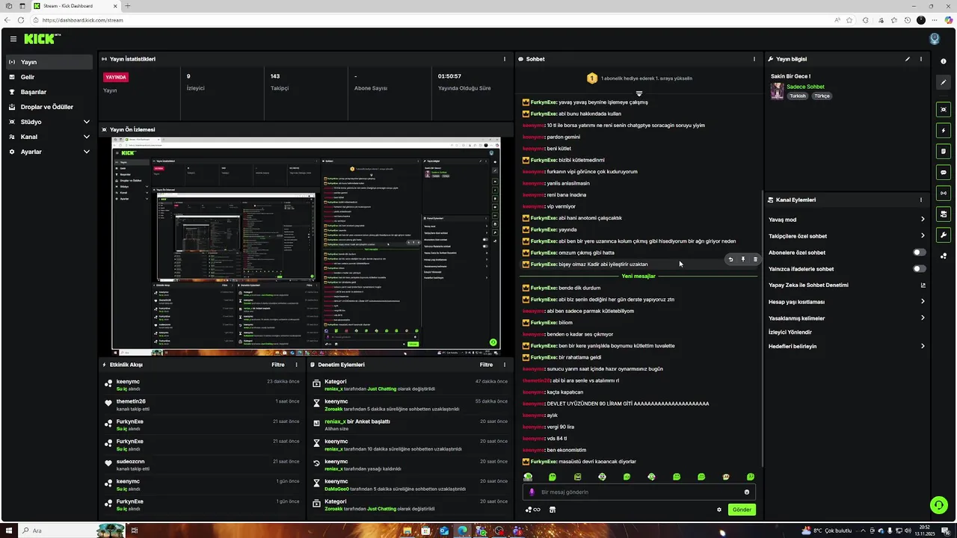Expand Hesap yaşı kısıtlaması settings
This screenshot has height=538, width=957.
point(847,302)
